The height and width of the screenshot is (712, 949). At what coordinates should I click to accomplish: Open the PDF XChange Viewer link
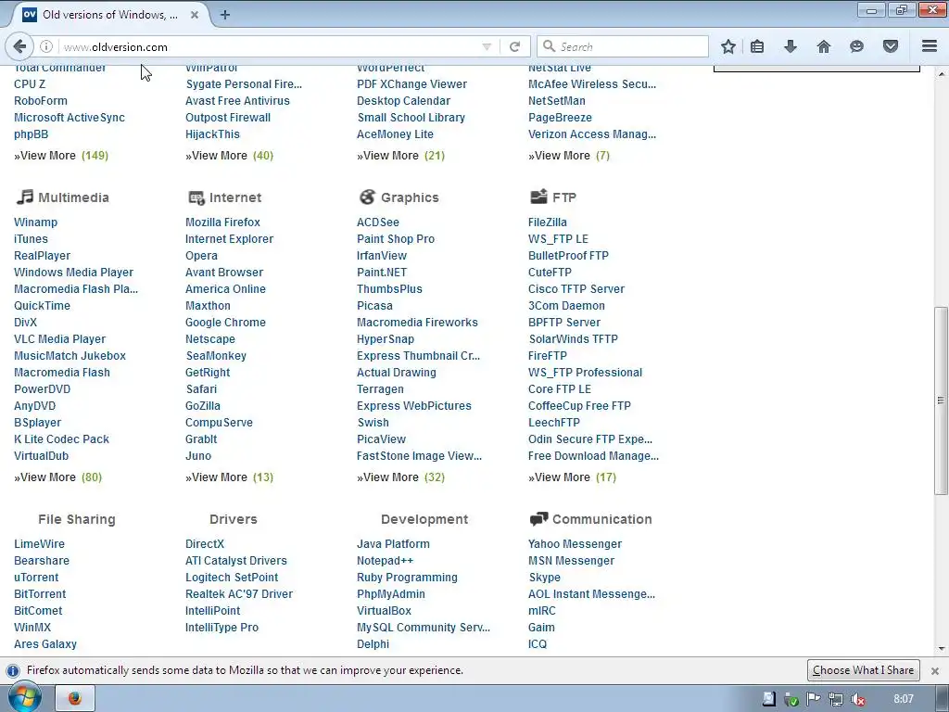click(412, 84)
